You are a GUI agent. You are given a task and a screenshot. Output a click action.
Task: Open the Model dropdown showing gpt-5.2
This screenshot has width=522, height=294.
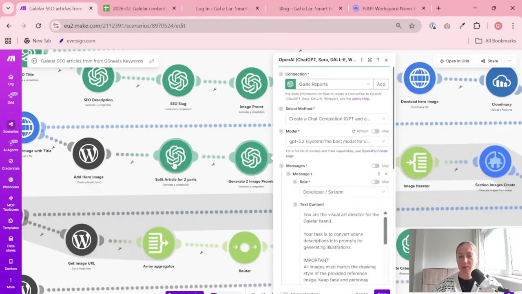(x=337, y=141)
